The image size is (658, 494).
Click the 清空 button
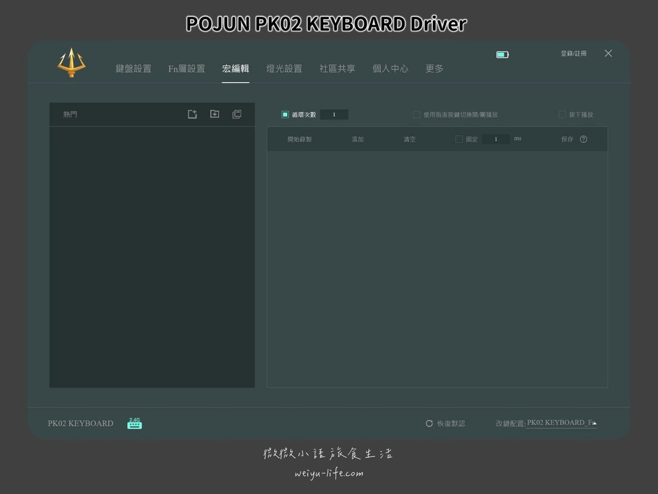click(410, 139)
